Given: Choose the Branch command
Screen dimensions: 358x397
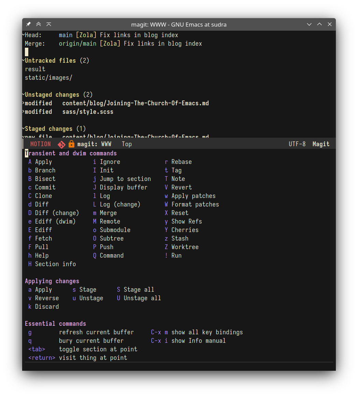Looking at the screenshot, I should pos(45,170).
